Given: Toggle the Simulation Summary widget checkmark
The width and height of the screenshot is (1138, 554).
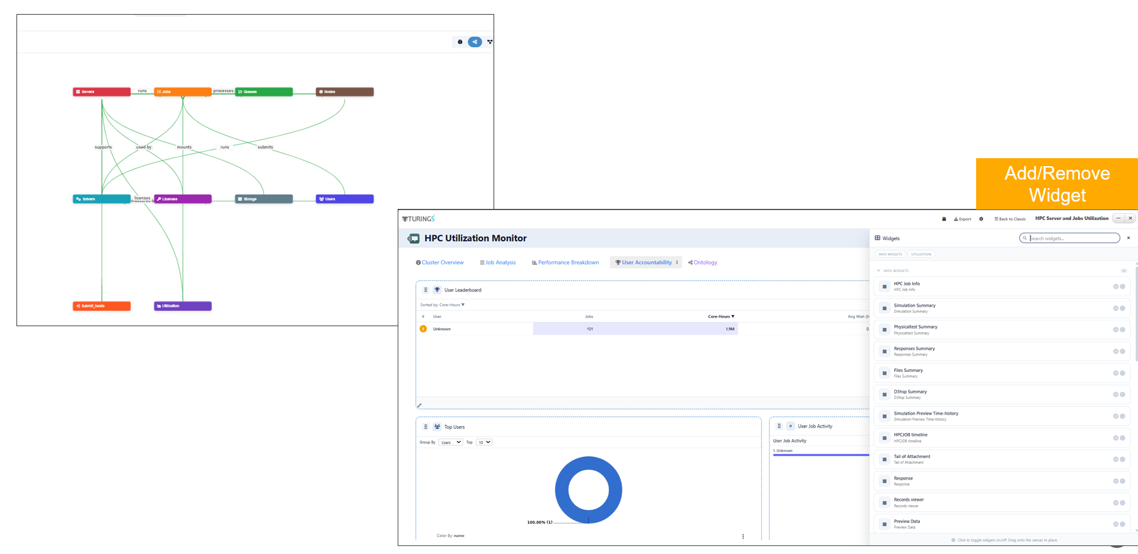Looking at the screenshot, I should (x=1115, y=308).
